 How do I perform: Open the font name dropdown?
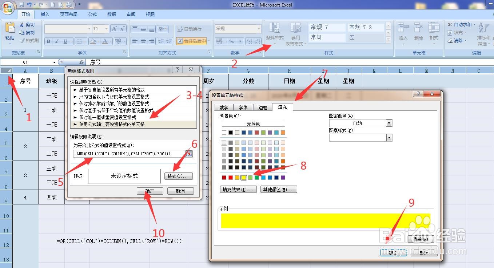point(89,29)
